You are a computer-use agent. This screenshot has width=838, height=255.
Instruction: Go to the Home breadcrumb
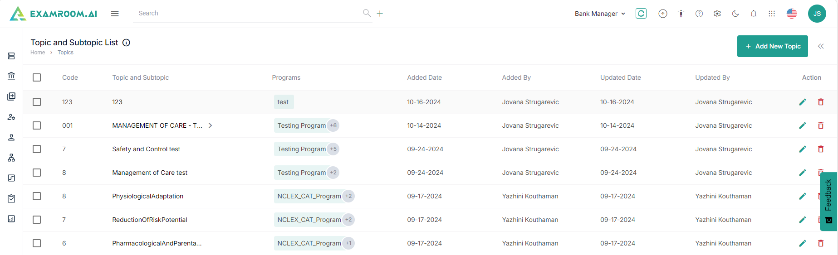coord(38,53)
